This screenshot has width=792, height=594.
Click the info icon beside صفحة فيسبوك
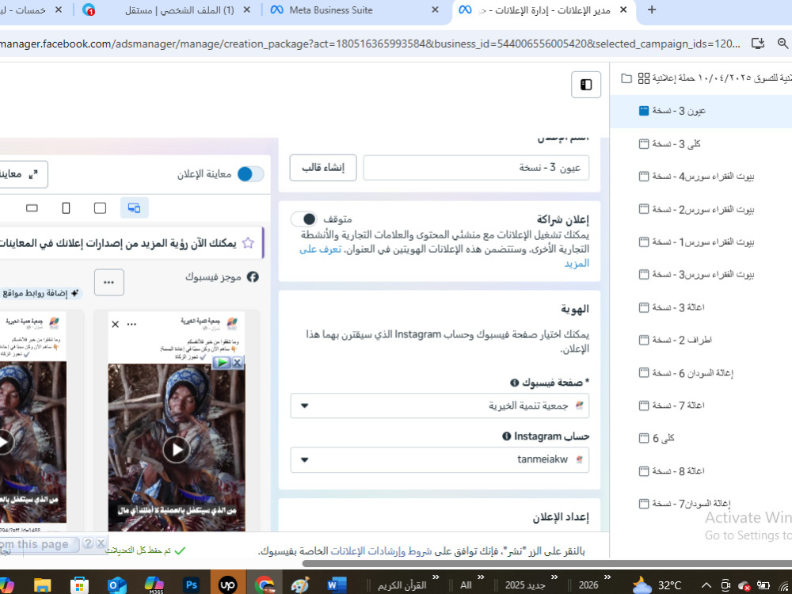click(x=514, y=383)
